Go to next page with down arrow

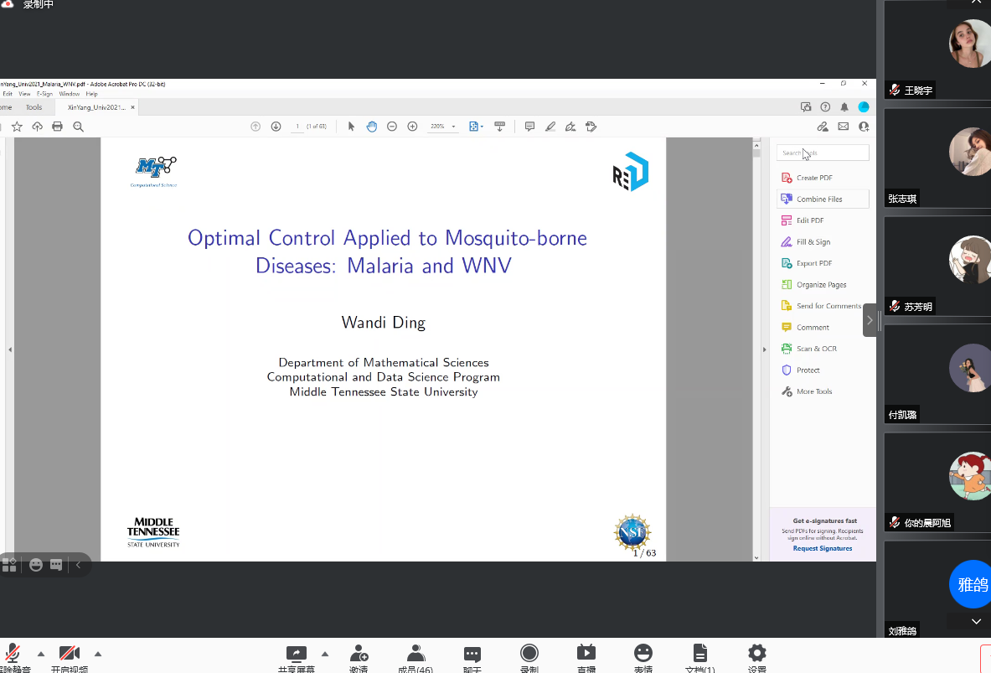pos(276,127)
